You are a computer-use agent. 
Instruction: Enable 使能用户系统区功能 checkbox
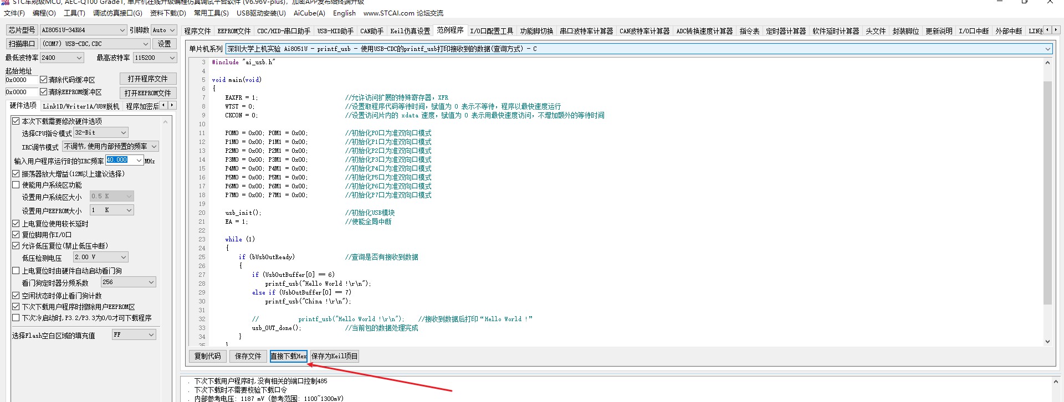pos(16,184)
